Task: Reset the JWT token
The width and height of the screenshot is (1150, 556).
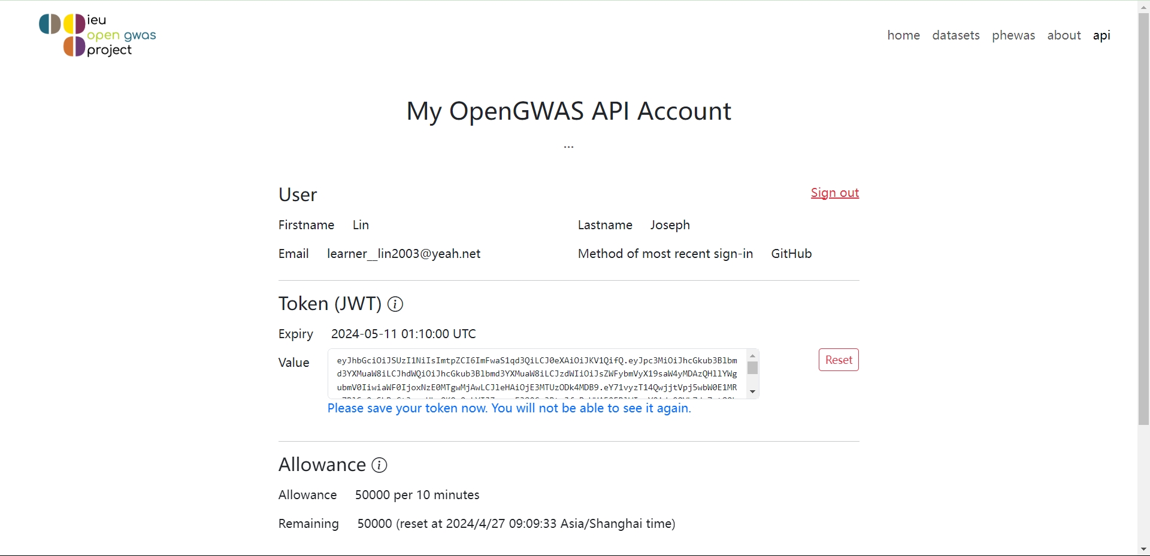Action: [838, 360]
